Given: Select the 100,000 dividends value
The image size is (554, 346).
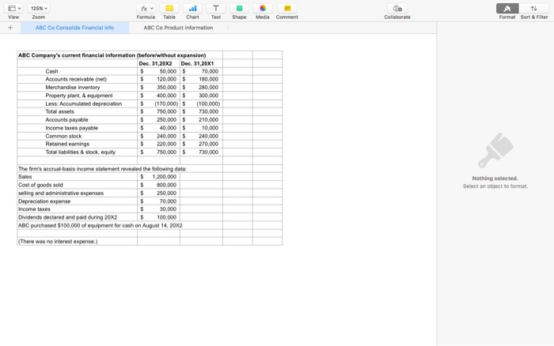Looking at the screenshot, I should pyautogui.click(x=158, y=217).
